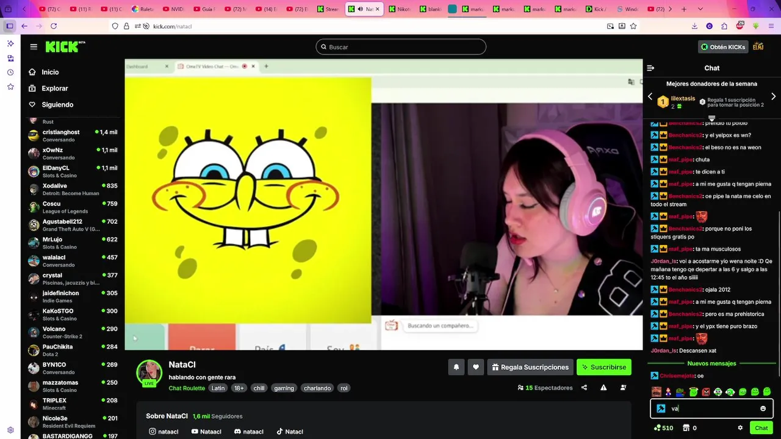This screenshot has width=781, height=439.
Task: Open chat settings gear icon
Action: tap(740, 428)
